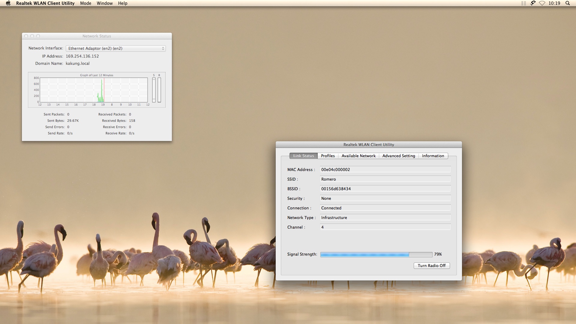
Task: Open the Window menu
Action: coord(104,3)
